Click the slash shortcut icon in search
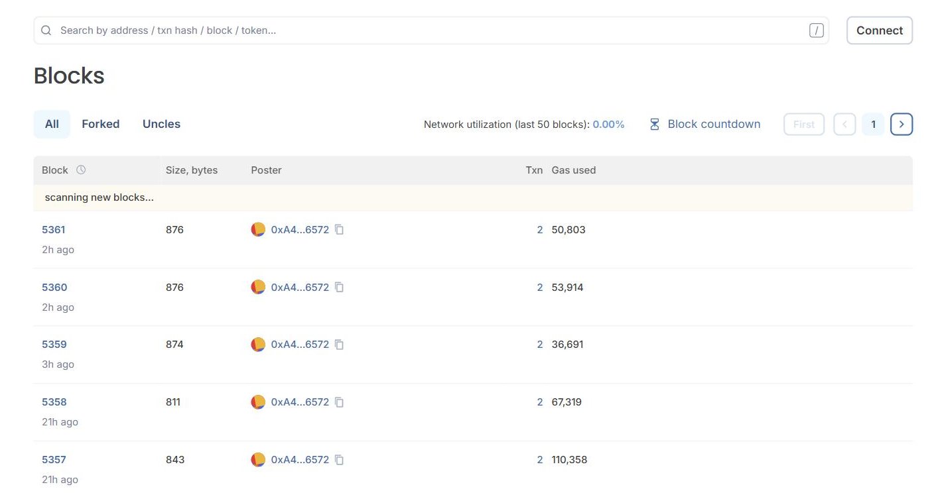Image resolution: width=942 pixels, height=493 pixels. (816, 30)
